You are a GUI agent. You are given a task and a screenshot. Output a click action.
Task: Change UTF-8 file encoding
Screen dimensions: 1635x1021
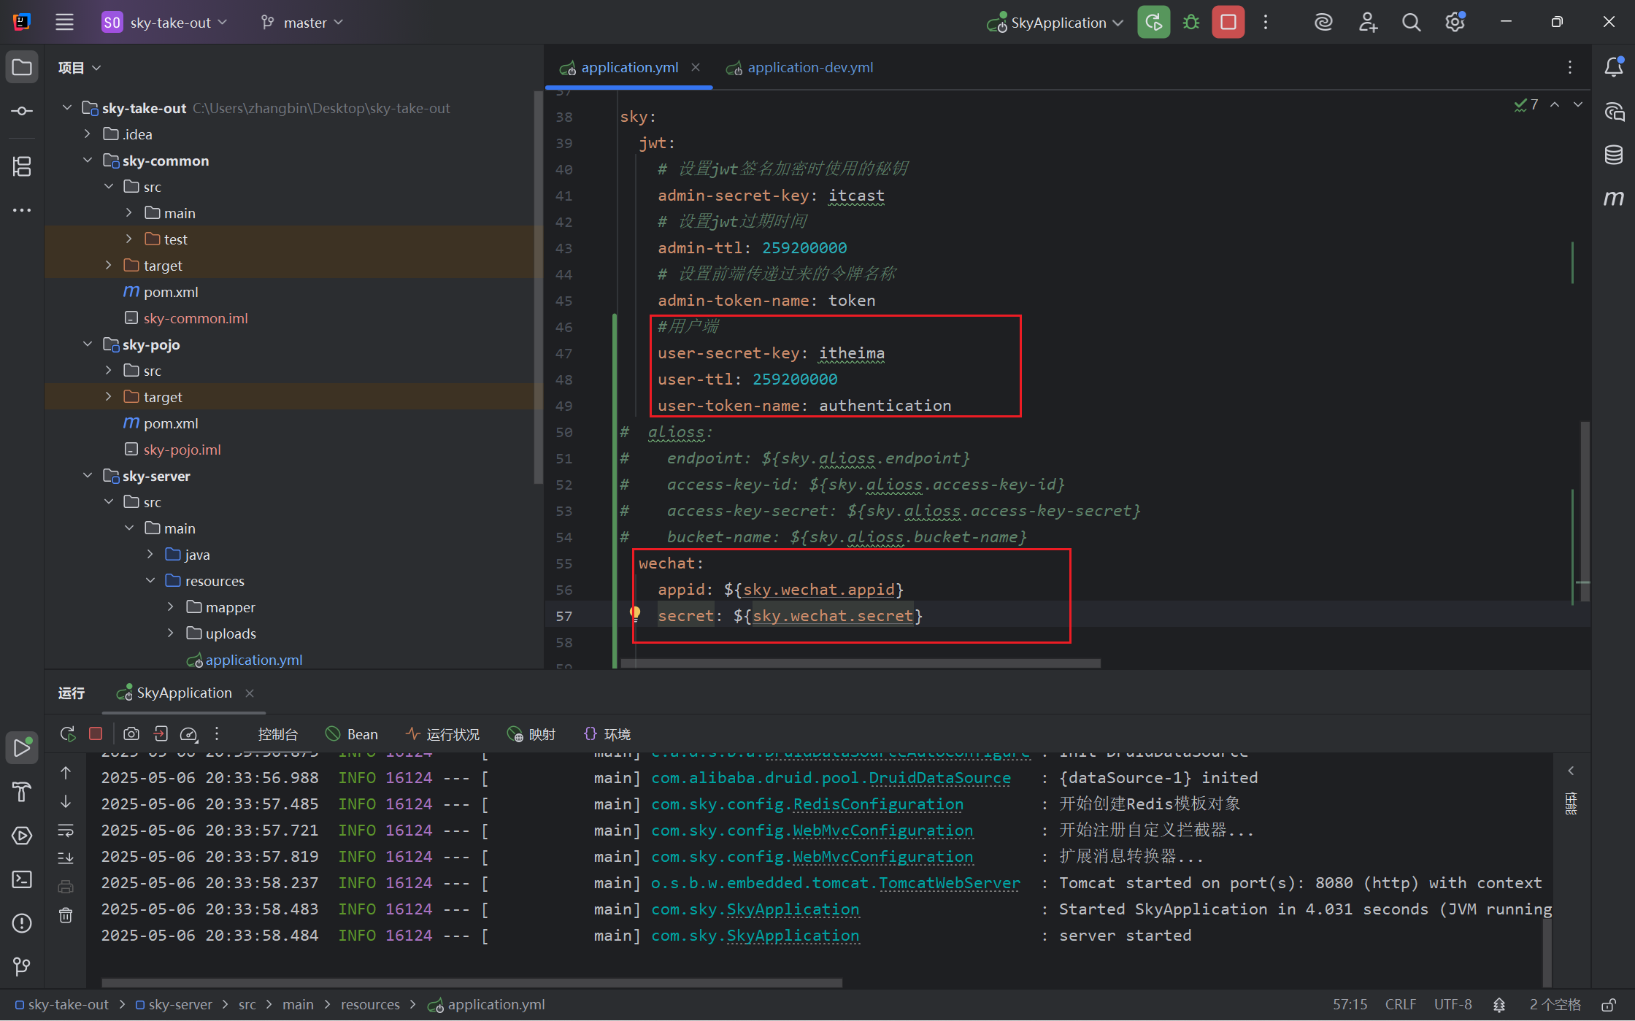[x=1453, y=1005]
